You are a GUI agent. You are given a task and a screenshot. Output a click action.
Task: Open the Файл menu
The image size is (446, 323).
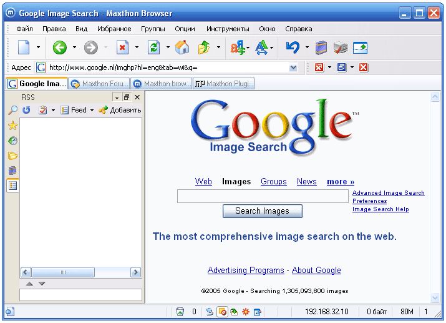(x=24, y=29)
